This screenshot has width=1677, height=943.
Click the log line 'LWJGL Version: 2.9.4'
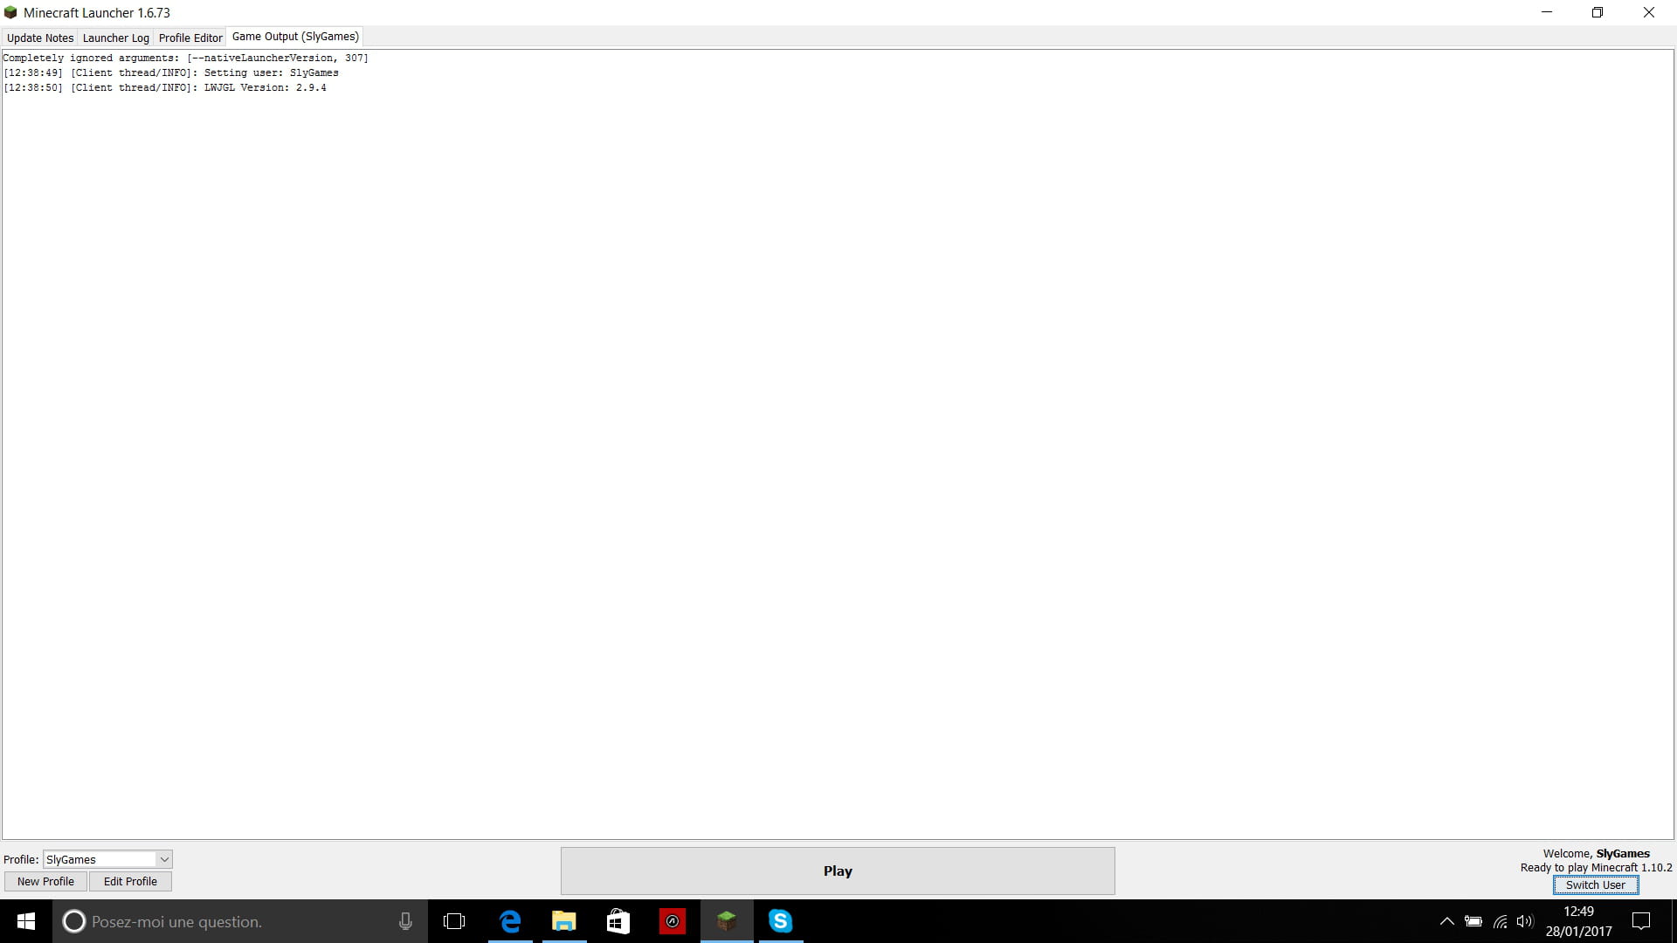pos(165,87)
